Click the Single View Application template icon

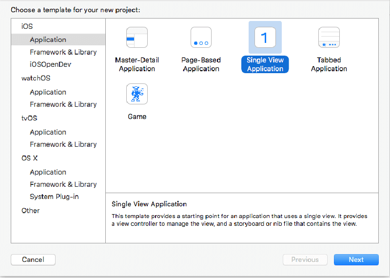coord(265,38)
